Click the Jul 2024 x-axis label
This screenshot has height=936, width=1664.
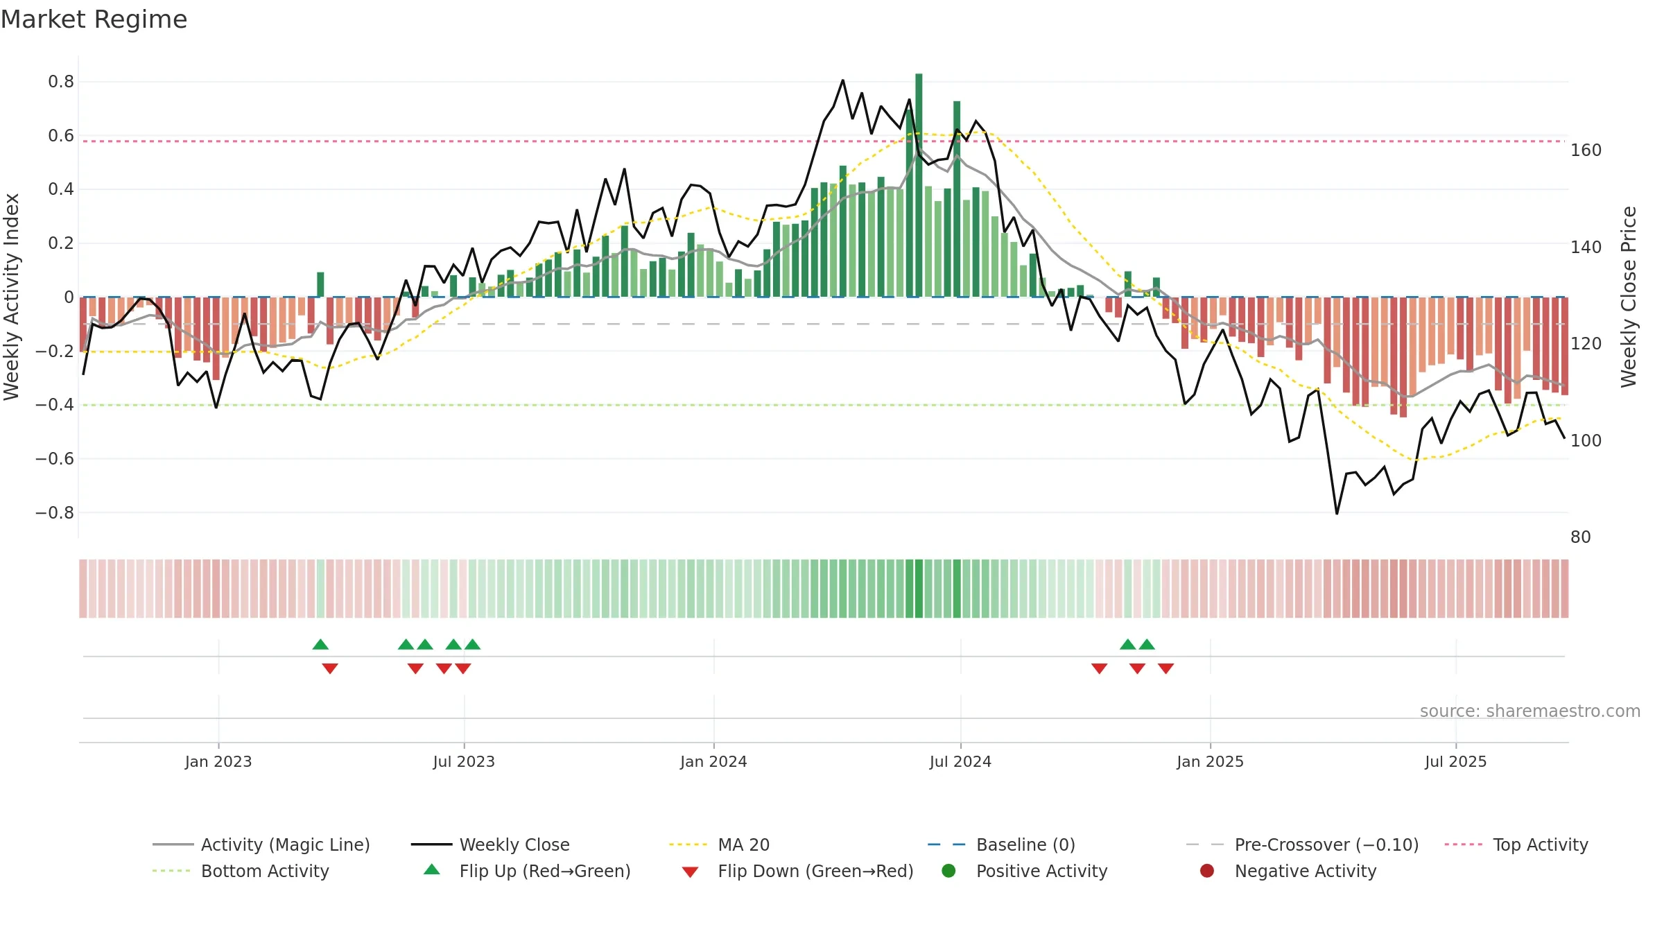click(960, 761)
